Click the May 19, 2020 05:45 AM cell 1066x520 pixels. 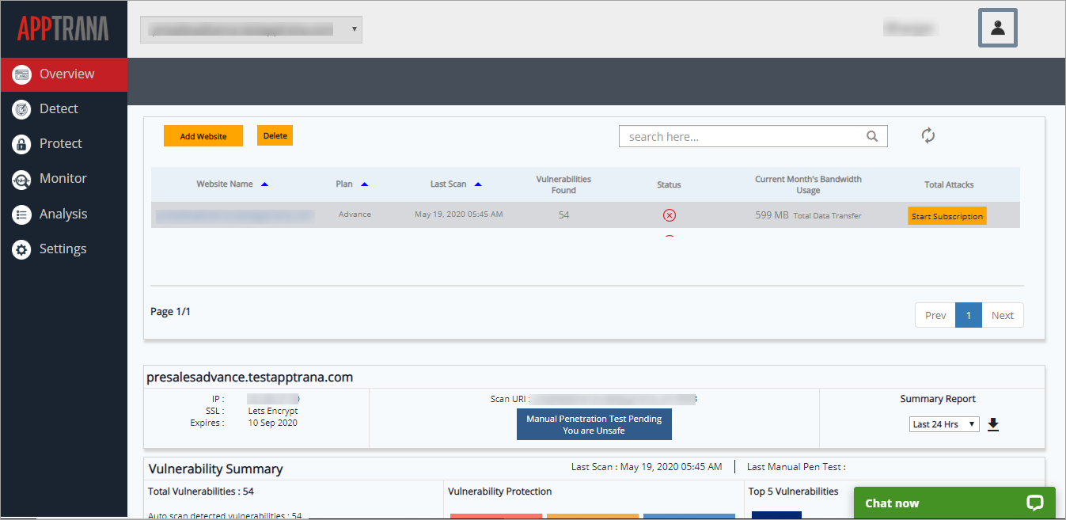pyautogui.click(x=458, y=214)
